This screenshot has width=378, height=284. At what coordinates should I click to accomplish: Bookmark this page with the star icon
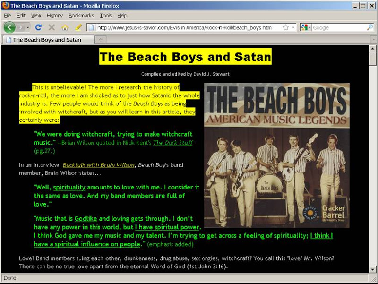pyautogui.click(x=285, y=27)
